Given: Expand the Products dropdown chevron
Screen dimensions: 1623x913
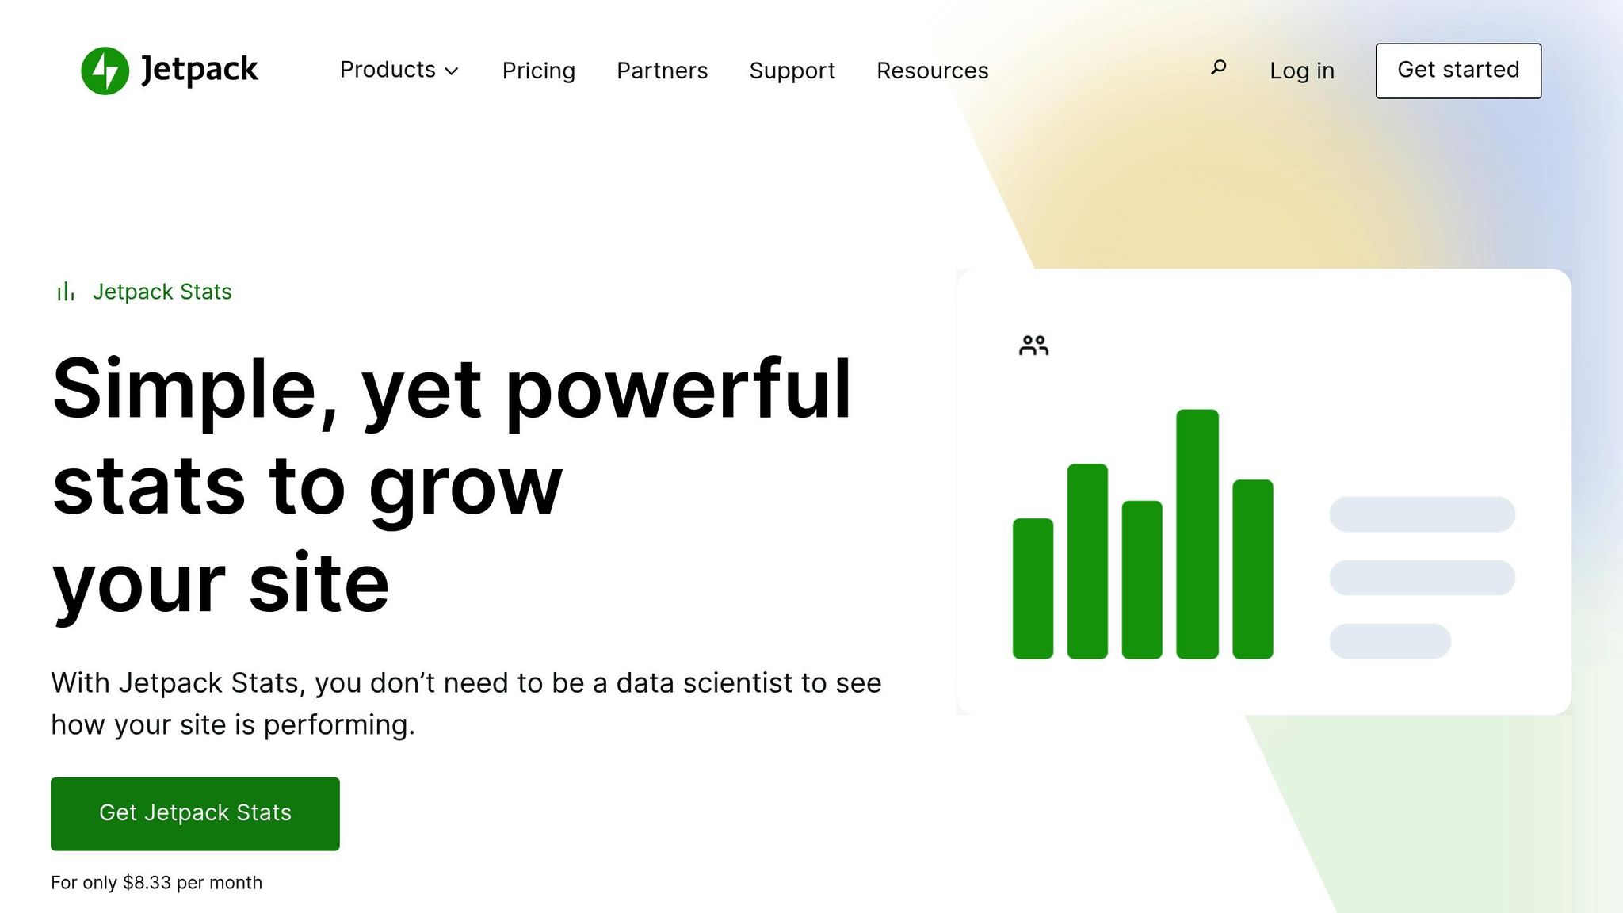Looking at the screenshot, I should [x=452, y=71].
